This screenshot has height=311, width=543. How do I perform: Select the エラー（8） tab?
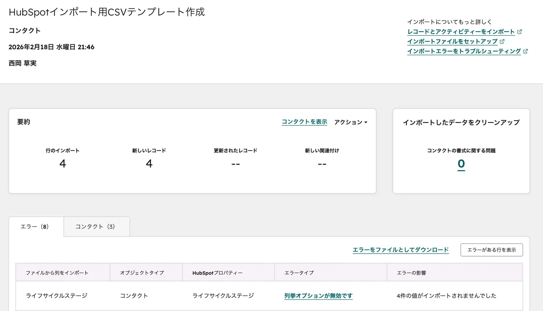pyautogui.click(x=36, y=226)
